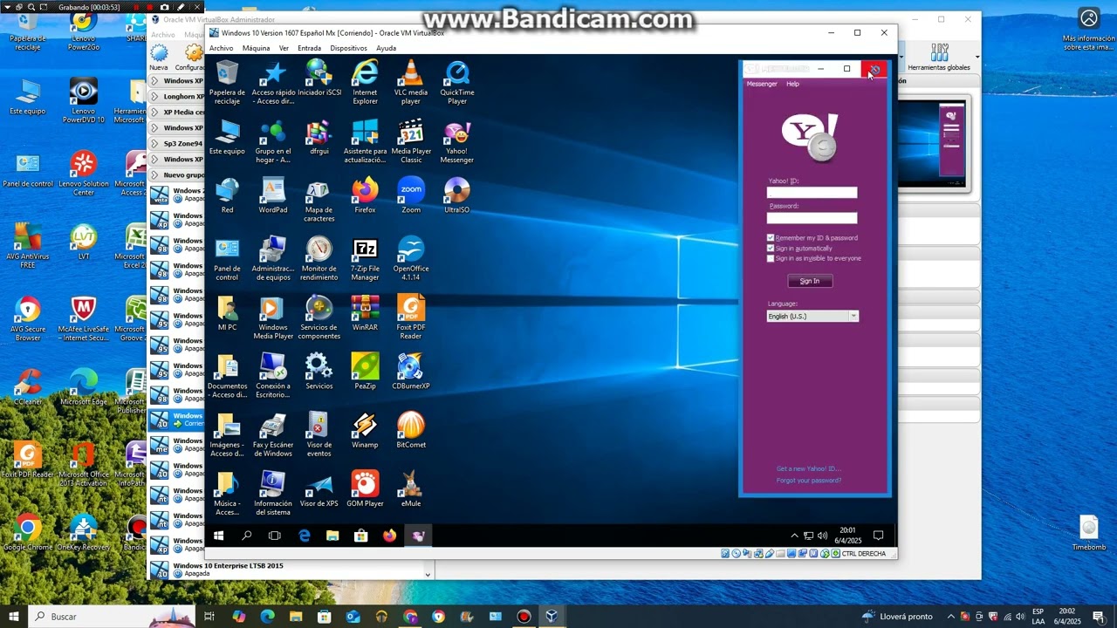Screen dimensions: 1117x628
Task: Open the Máquina menu in VM window
Action: (x=256, y=48)
